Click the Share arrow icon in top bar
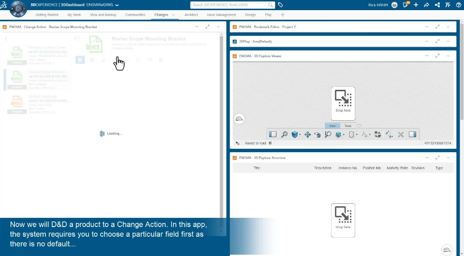The height and width of the screenshot is (256, 464). [426, 5]
